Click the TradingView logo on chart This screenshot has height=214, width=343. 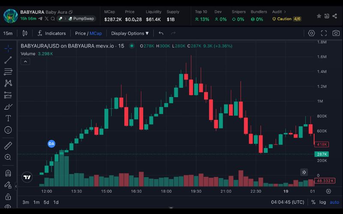point(27,177)
